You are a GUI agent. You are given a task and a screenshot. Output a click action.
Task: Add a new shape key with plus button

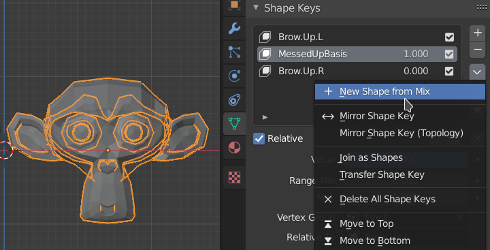click(478, 33)
